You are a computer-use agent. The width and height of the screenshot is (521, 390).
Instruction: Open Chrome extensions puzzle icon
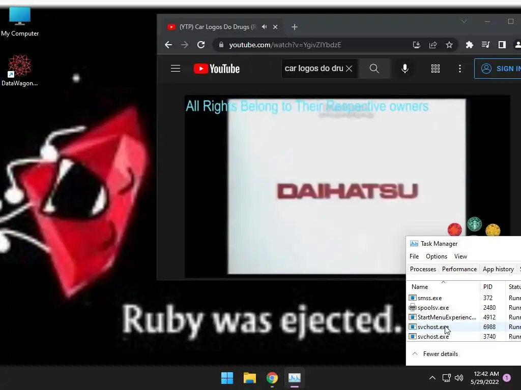(470, 45)
